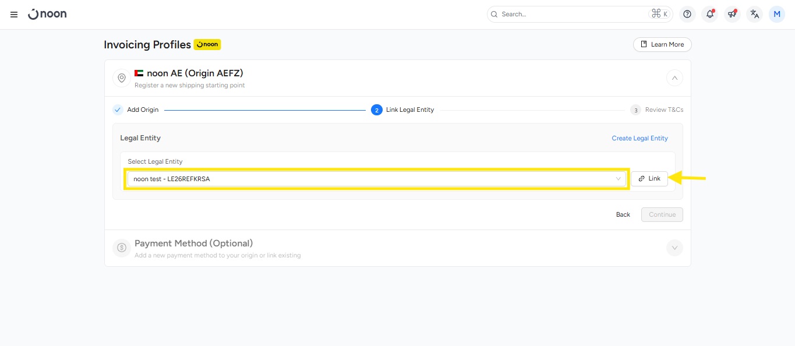This screenshot has width=795, height=346.
Task: Change language with the translate icon
Action: point(755,15)
